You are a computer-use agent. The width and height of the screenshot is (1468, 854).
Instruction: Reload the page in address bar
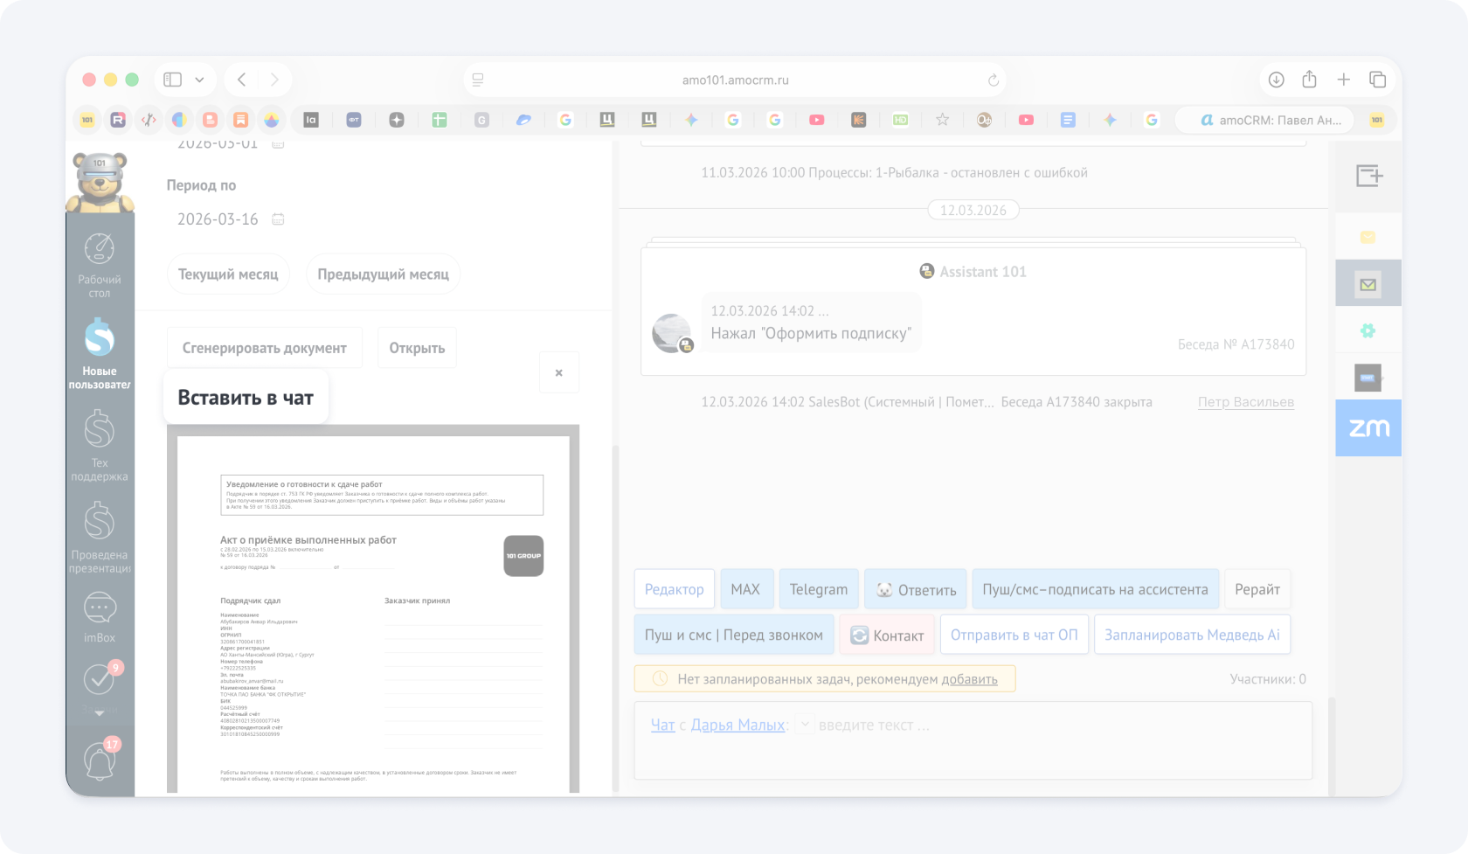993,80
